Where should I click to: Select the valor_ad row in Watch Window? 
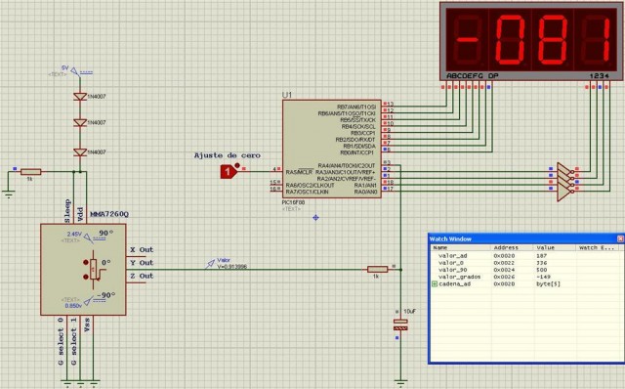[x=527, y=256]
